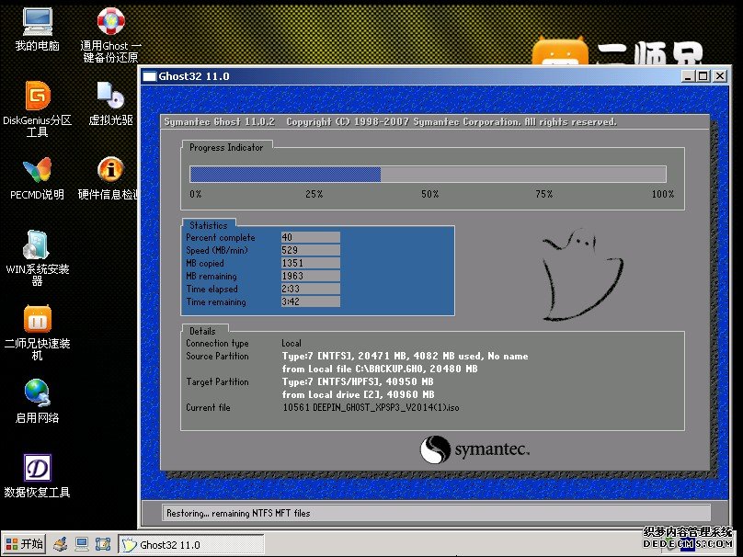Select the Ghost32 11.0 taskbar button

click(x=190, y=544)
